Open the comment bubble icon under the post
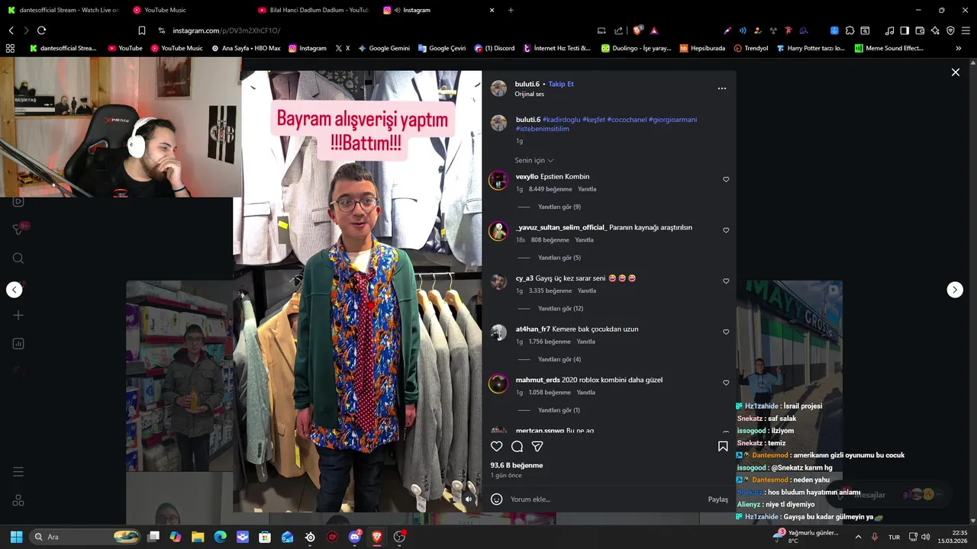The height and width of the screenshot is (549, 977). coord(517,447)
